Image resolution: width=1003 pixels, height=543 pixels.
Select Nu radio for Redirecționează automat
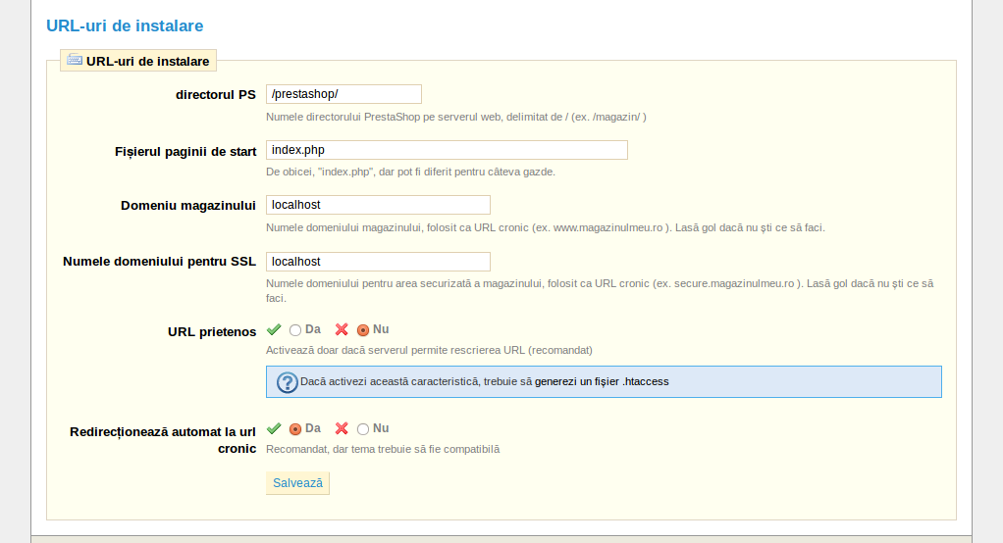pos(363,429)
